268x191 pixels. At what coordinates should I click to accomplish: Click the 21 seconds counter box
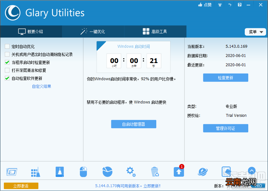(154, 61)
